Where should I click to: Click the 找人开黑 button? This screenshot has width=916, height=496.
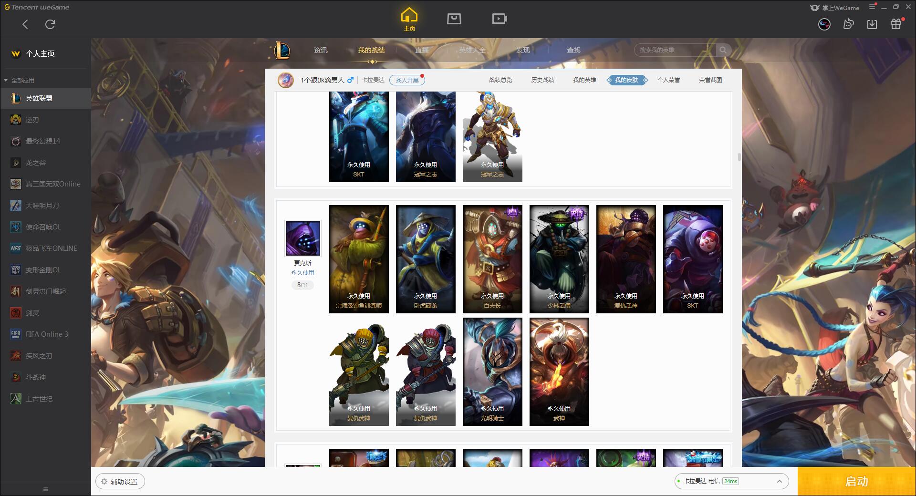[x=407, y=80]
